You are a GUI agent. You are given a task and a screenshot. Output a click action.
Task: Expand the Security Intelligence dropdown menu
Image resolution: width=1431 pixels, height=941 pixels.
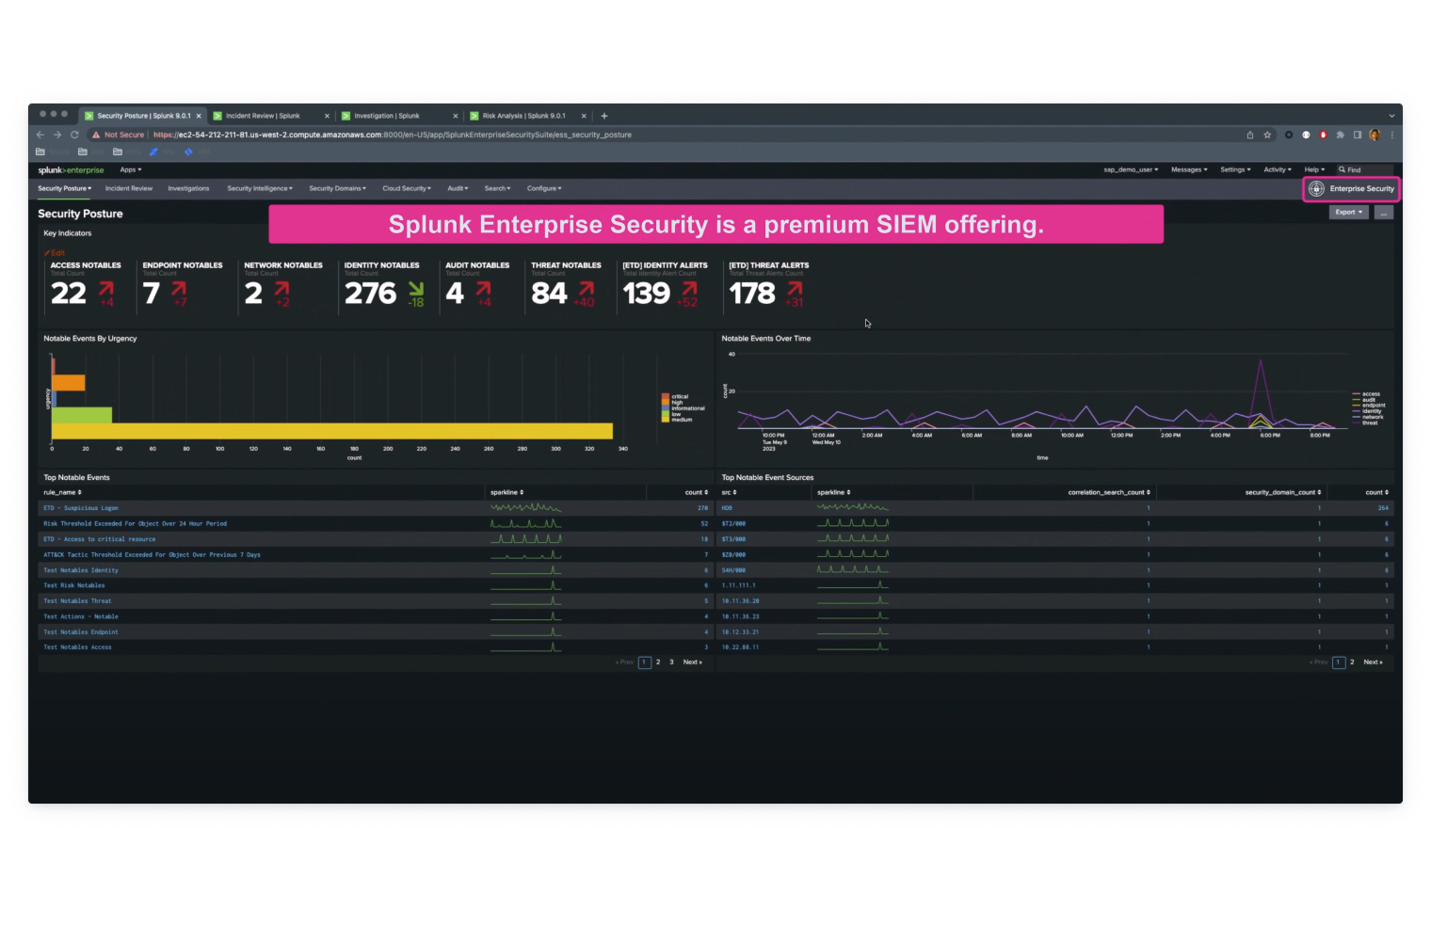[x=260, y=188]
